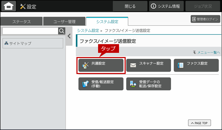The height and width of the screenshot is (130, 222).
Task: Click the building icon on 受信データの転送/保存設定
Action: (x=133, y=84)
